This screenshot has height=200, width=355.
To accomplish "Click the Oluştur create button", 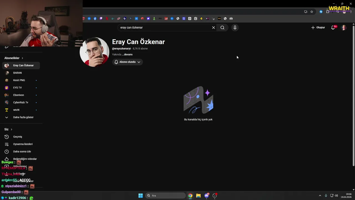I will (x=318, y=27).
